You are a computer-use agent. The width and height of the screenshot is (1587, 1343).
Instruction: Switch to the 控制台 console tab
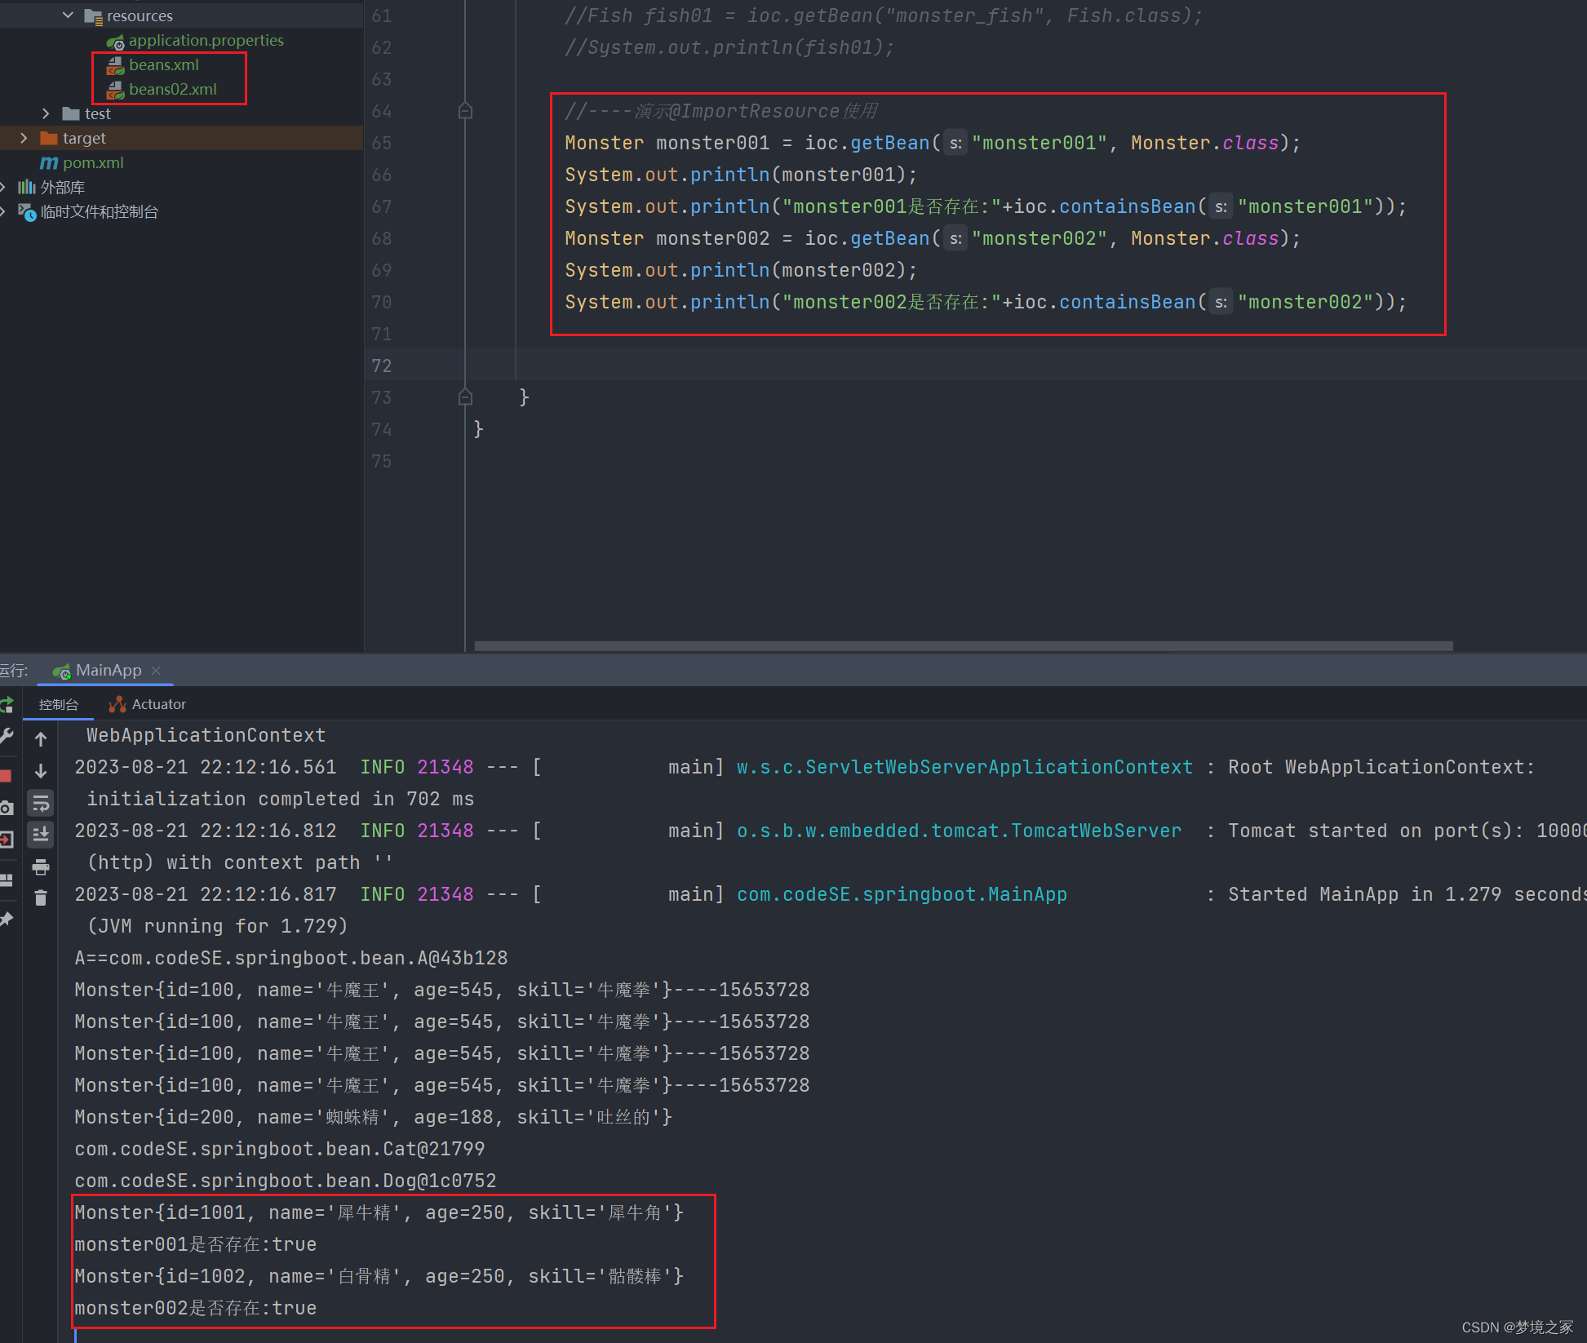click(58, 704)
